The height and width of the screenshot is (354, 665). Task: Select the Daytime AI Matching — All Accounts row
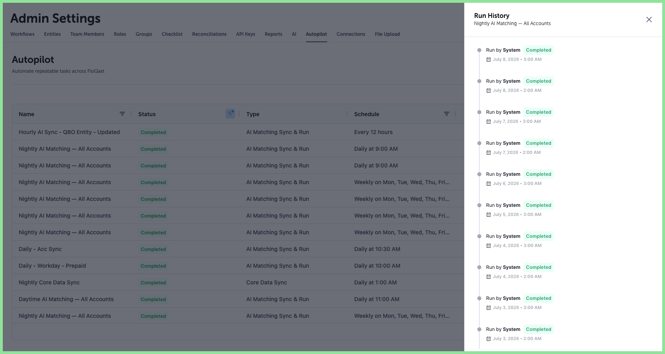(238, 299)
